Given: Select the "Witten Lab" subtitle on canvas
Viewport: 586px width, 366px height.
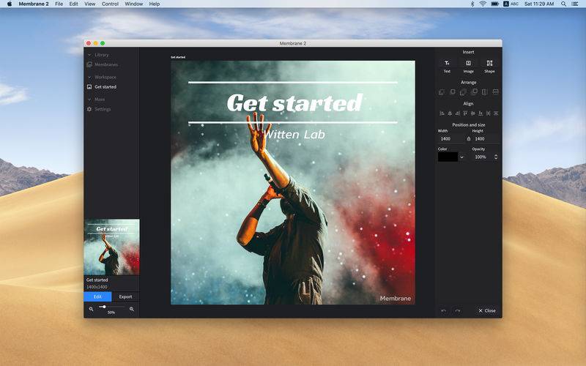Looking at the screenshot, I should (294, 135).
